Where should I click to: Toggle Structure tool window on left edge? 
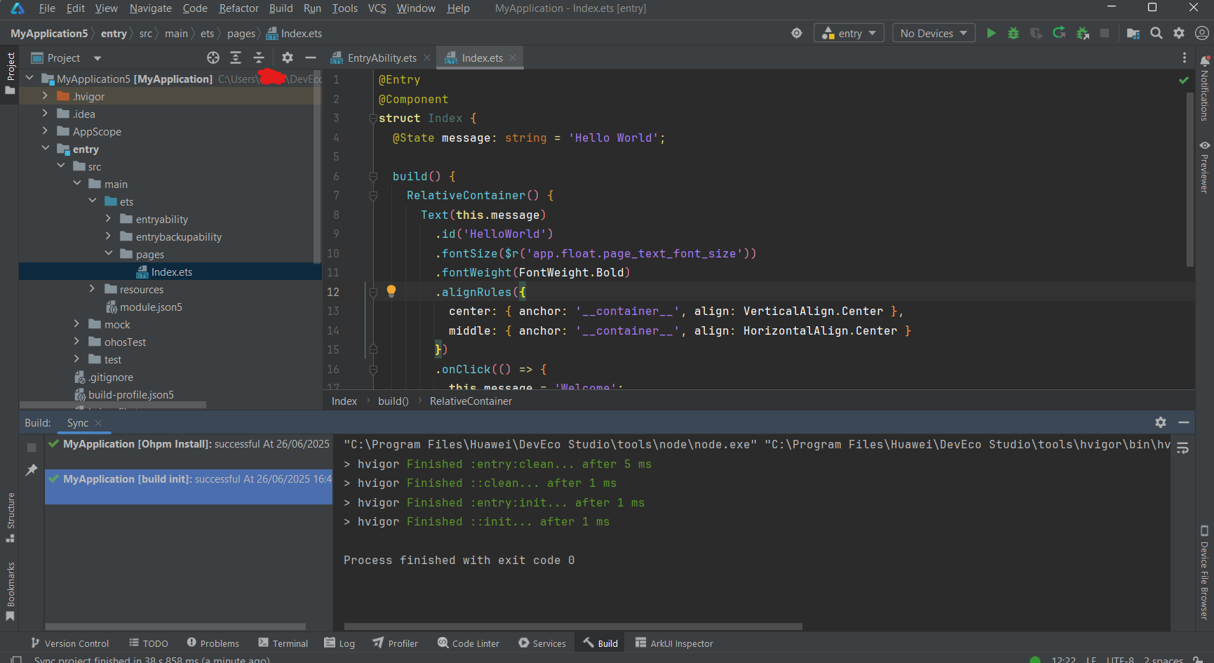tap(10, 518)
